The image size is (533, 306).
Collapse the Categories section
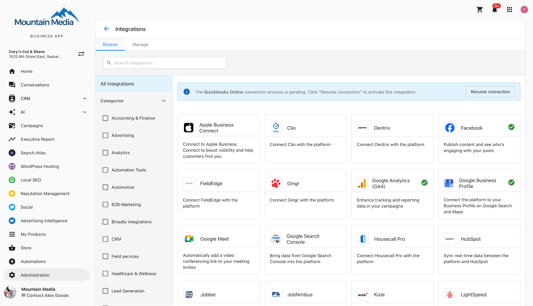(163, 101)
